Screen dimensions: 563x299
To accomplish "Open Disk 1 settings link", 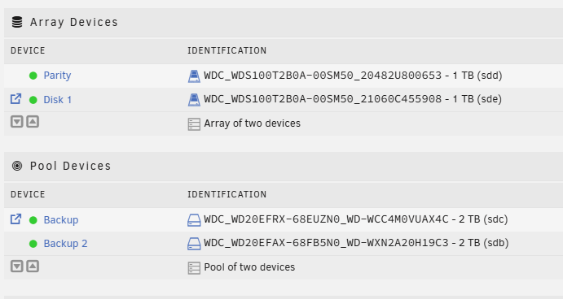I will click(58, 100).
